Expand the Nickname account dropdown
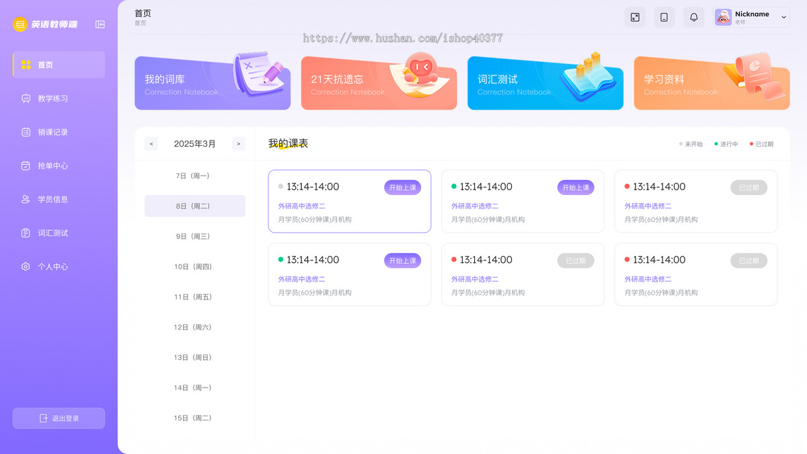Image resolution: width=807 pixels, height=454 pixels. [781, 17]
